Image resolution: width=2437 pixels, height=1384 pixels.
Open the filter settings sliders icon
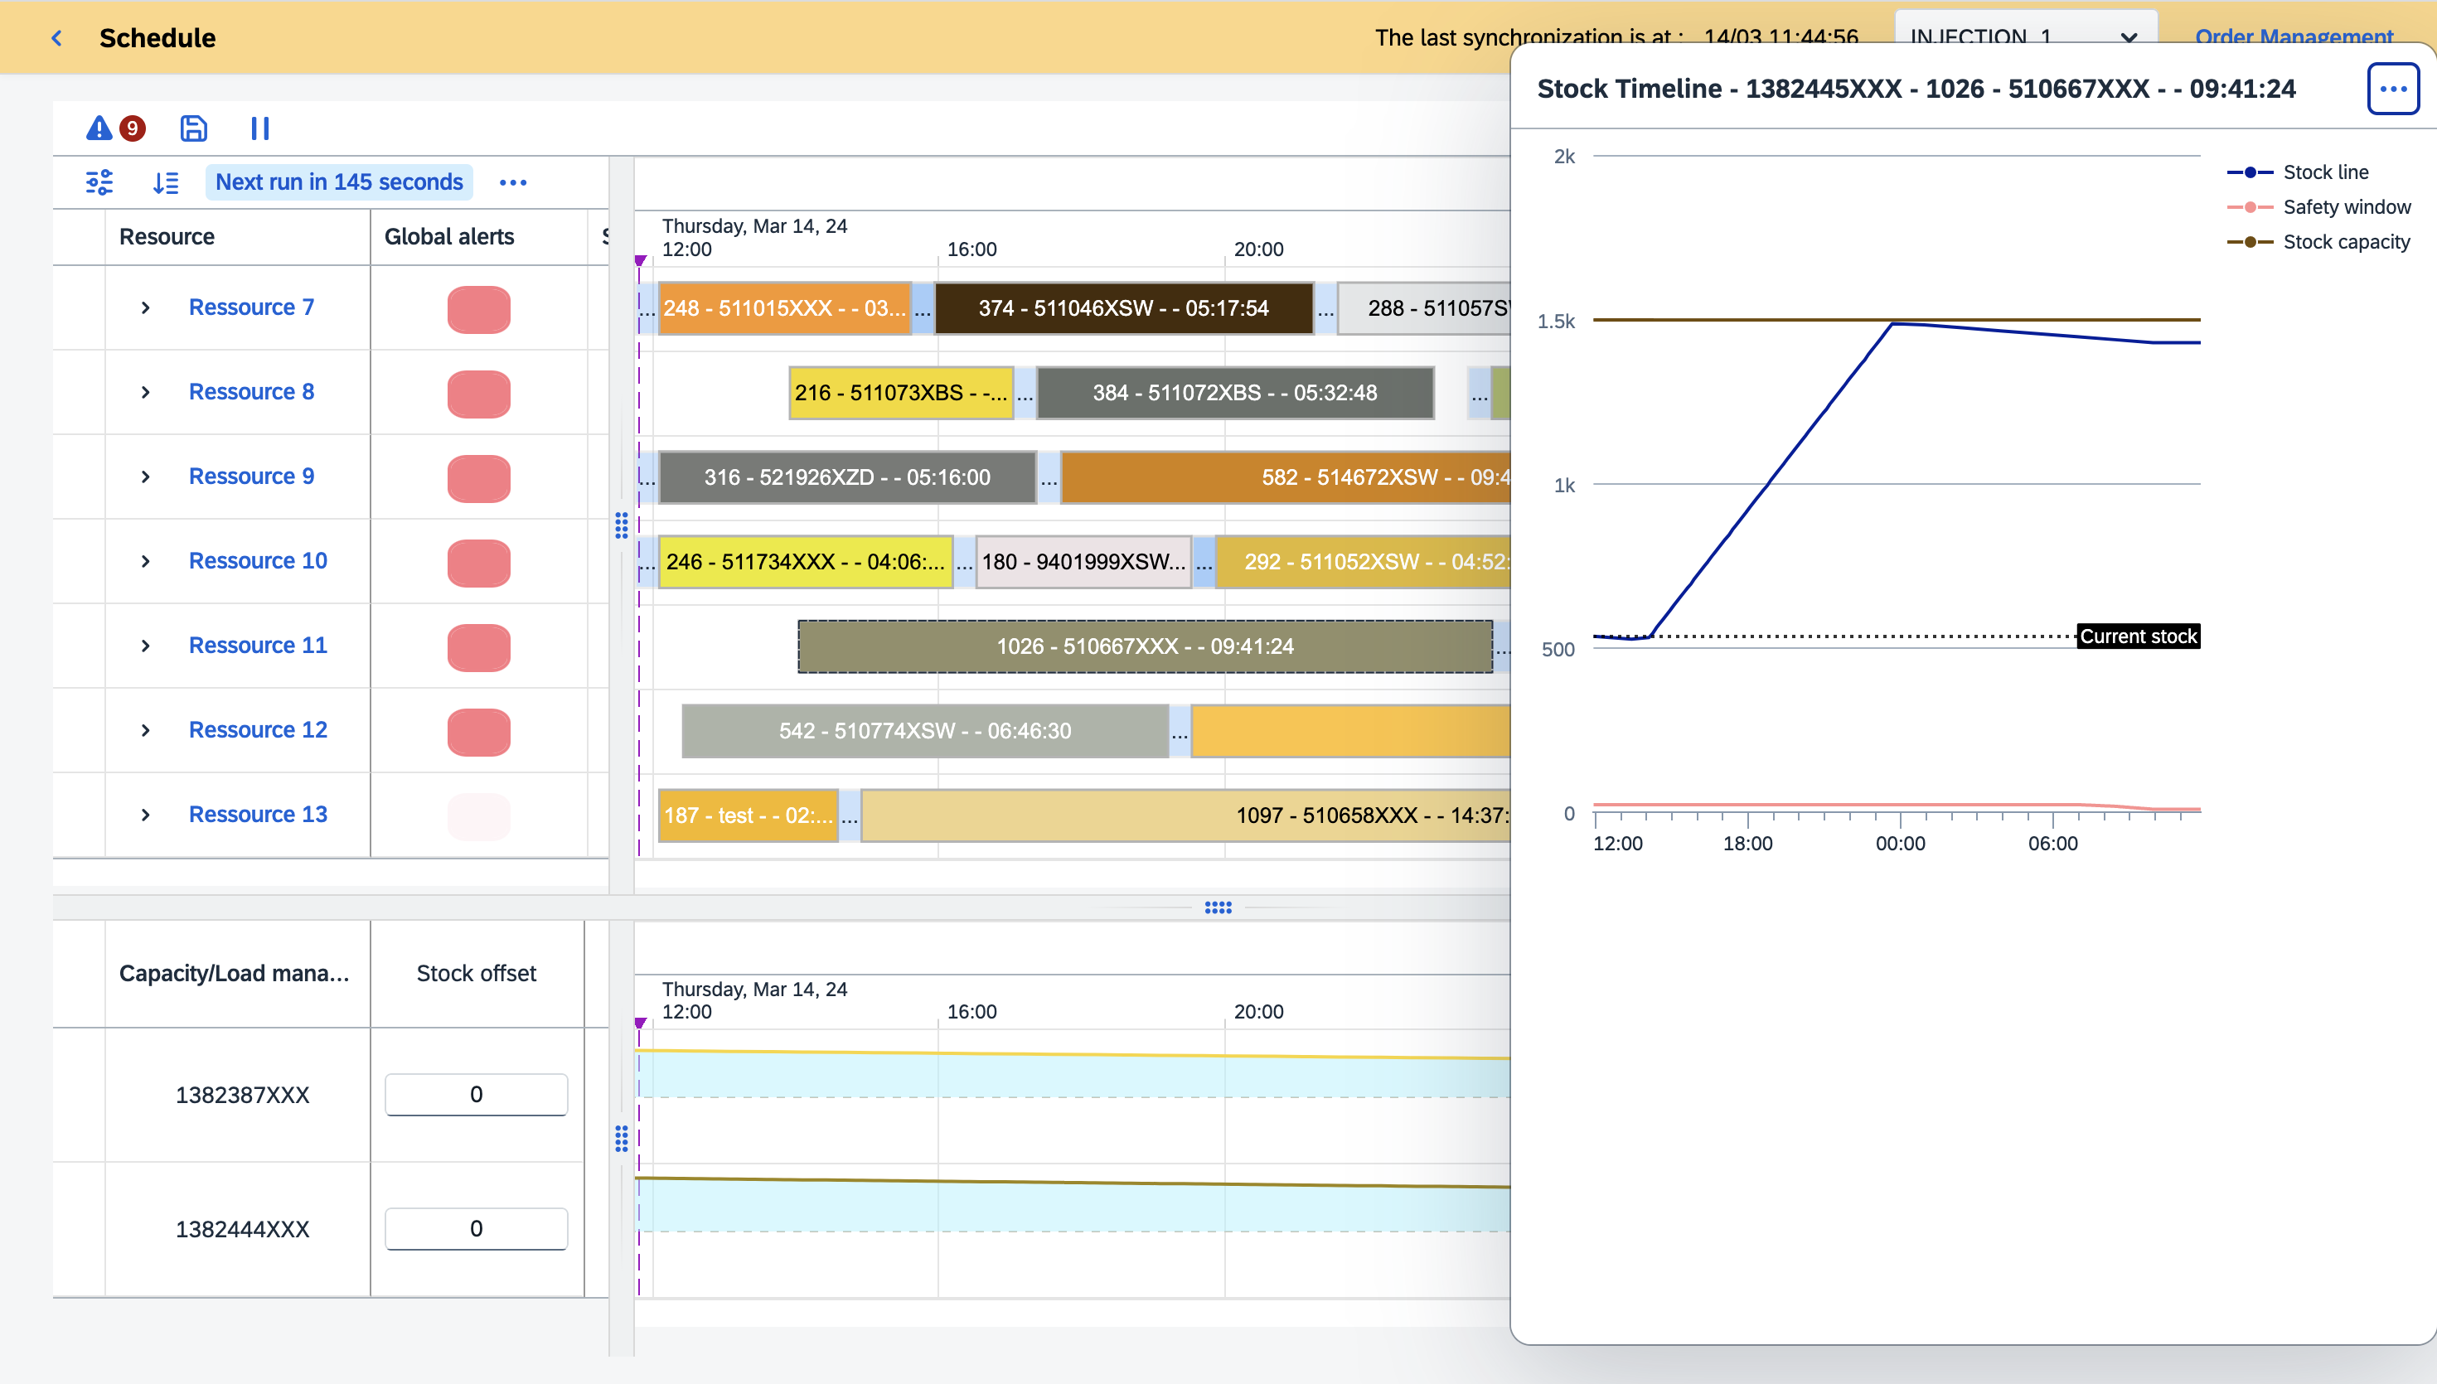coord(99,181)
